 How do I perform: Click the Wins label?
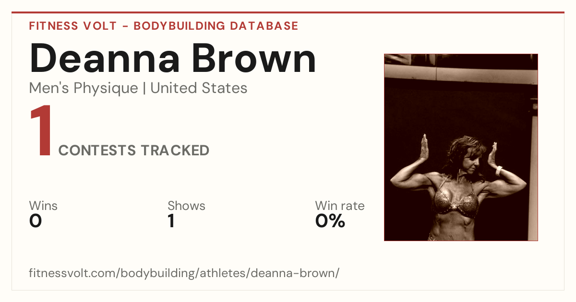[x=43, y=206]
